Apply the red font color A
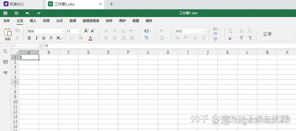 pos(90,38)
